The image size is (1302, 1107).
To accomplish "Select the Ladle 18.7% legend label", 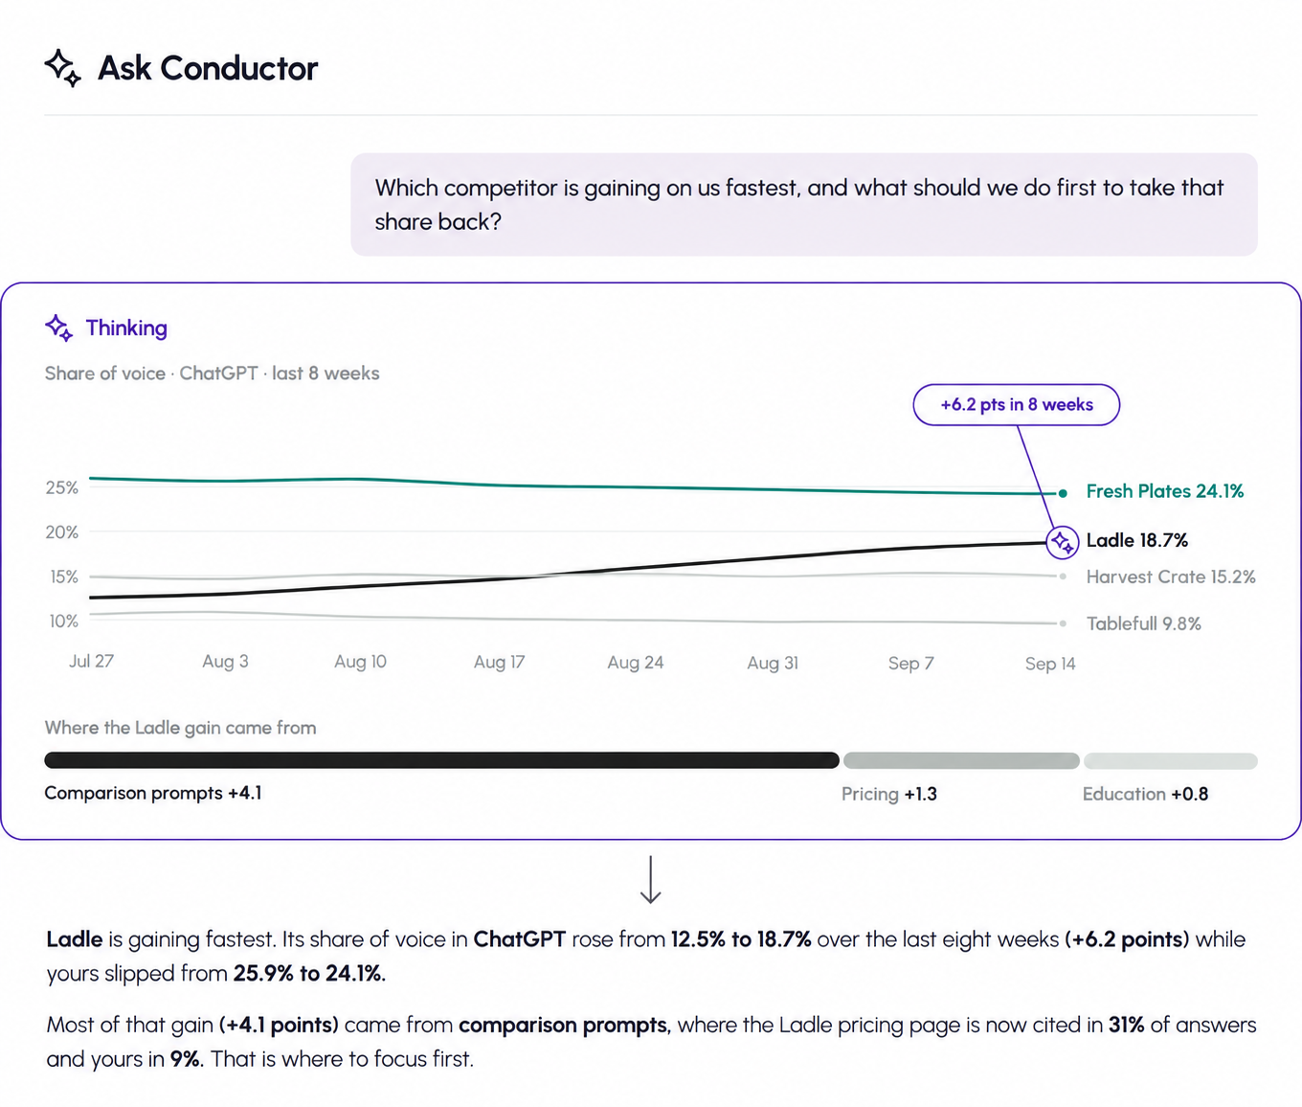I will 1137,540.
